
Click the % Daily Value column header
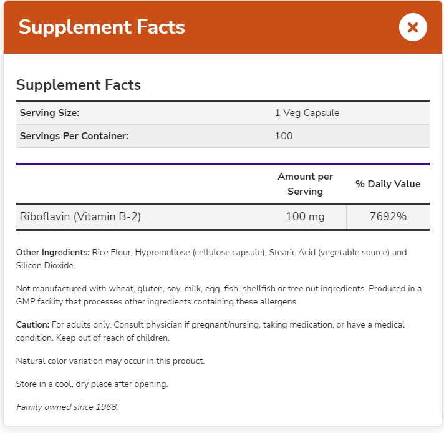click(x=388, y=184)
